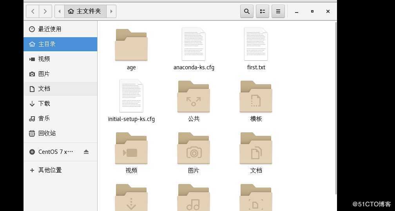Select the age folder icon

pos(131,45)
